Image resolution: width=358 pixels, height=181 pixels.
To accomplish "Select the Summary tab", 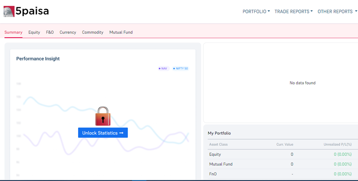I will click(13, 32).
